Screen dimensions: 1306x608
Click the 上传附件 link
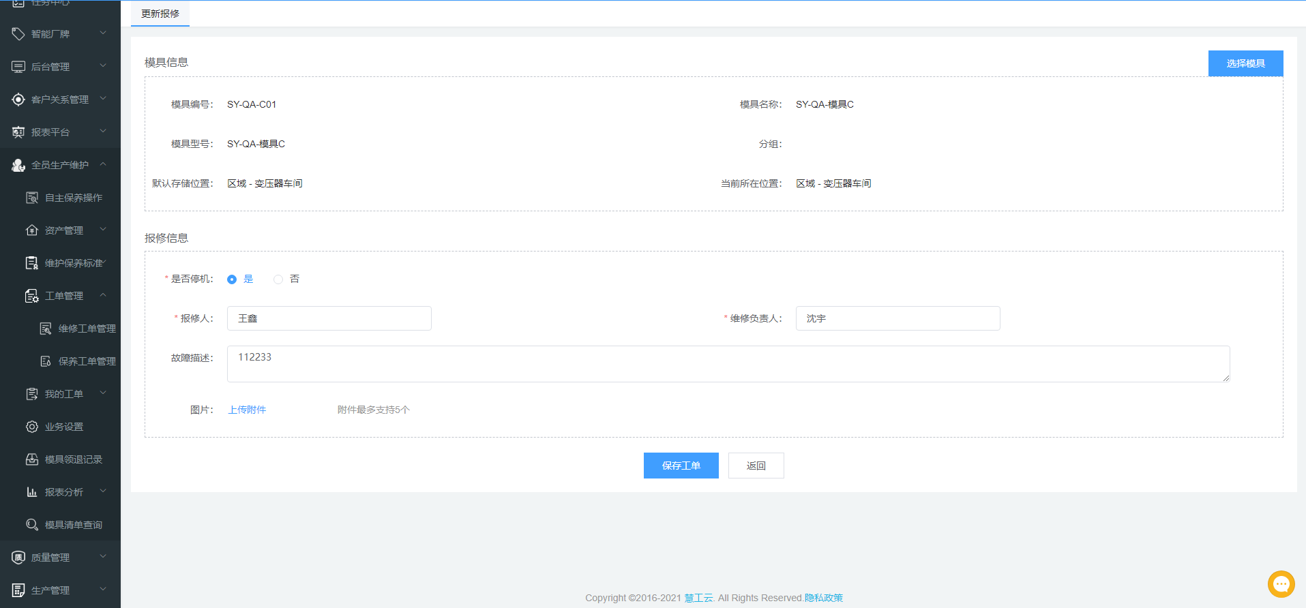(247, 410)
